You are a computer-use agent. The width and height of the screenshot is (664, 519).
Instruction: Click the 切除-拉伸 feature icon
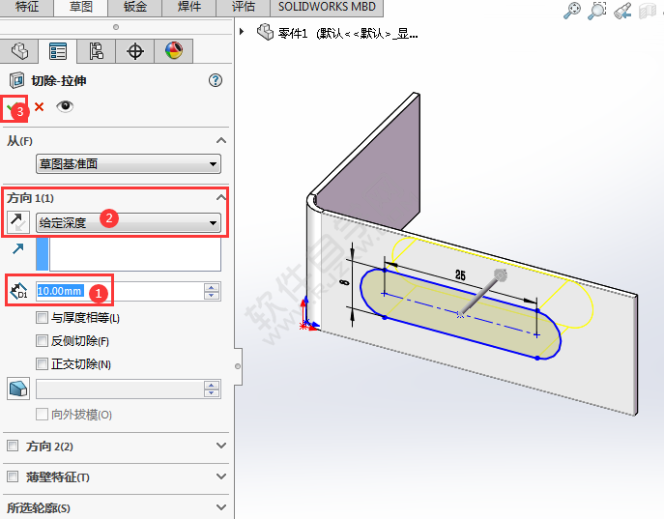17,80
